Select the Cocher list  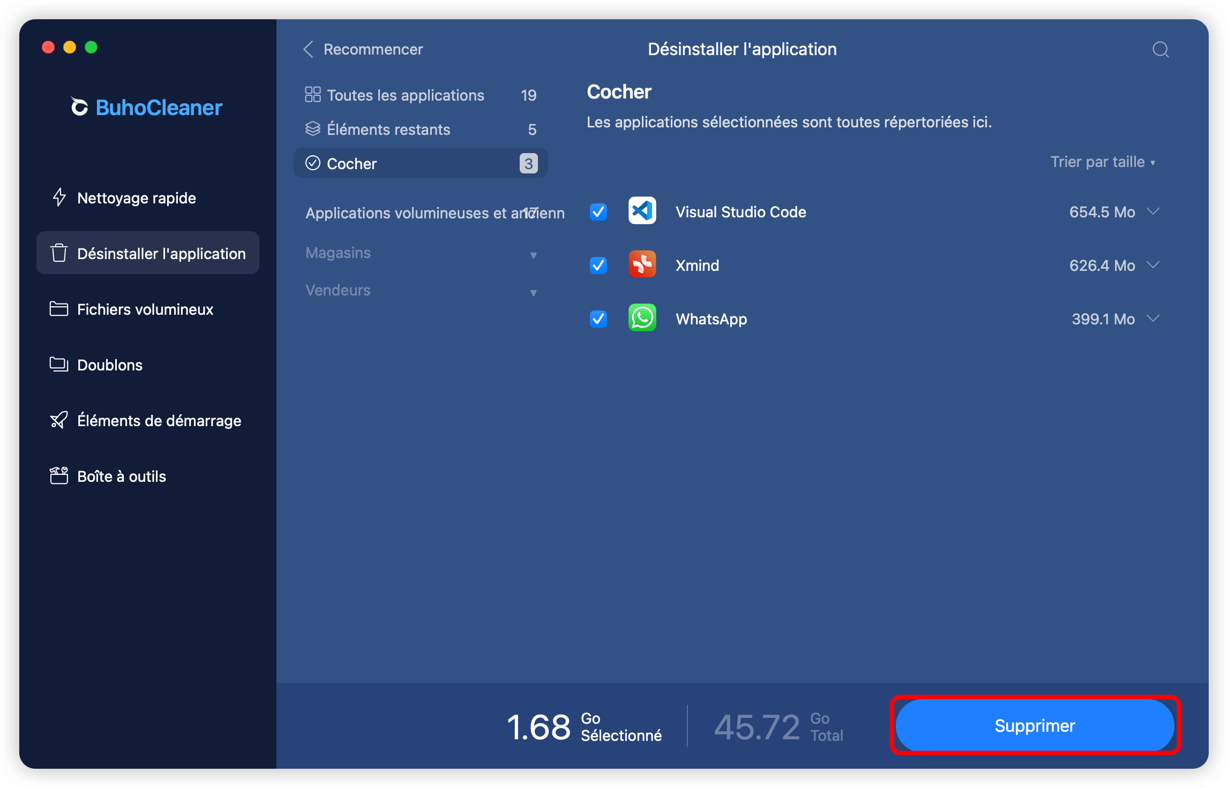421,163
